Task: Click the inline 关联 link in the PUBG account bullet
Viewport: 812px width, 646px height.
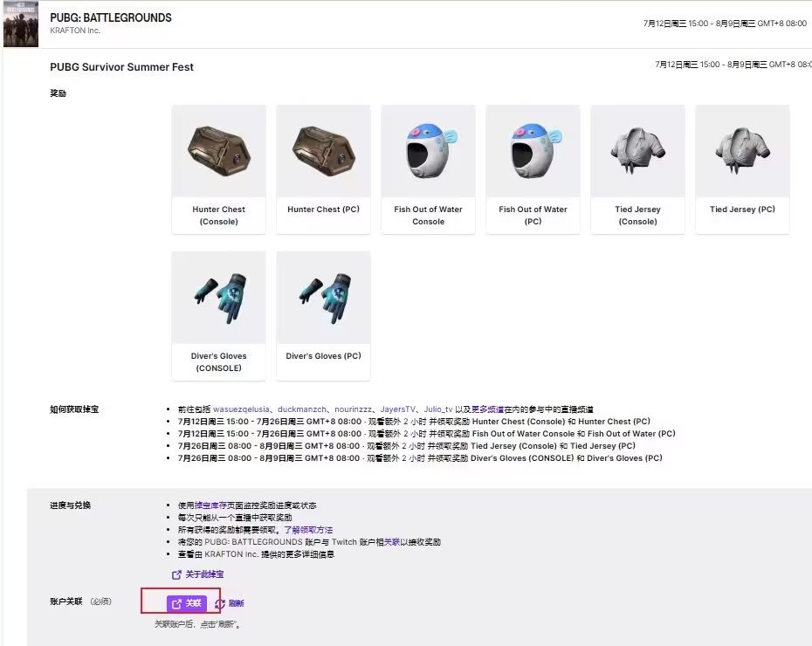Action: [392, 542]
